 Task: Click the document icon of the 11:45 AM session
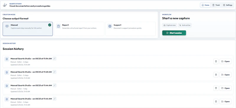coord(7,72)
